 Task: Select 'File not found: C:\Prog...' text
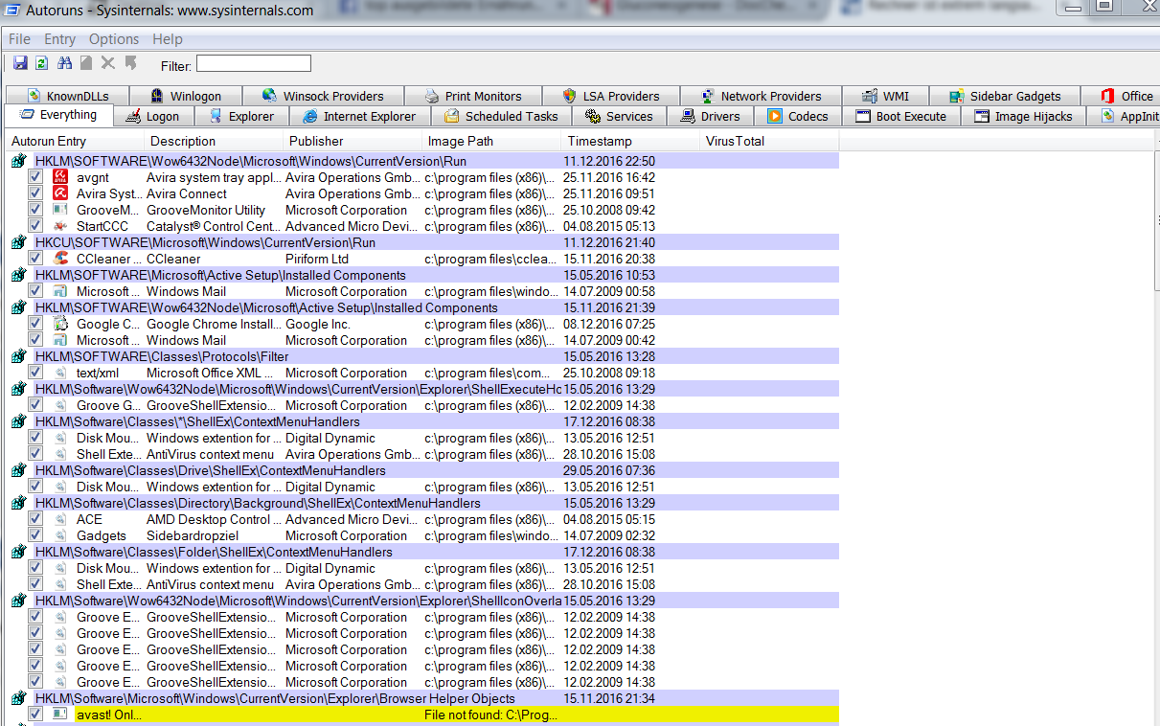(489, 715)
